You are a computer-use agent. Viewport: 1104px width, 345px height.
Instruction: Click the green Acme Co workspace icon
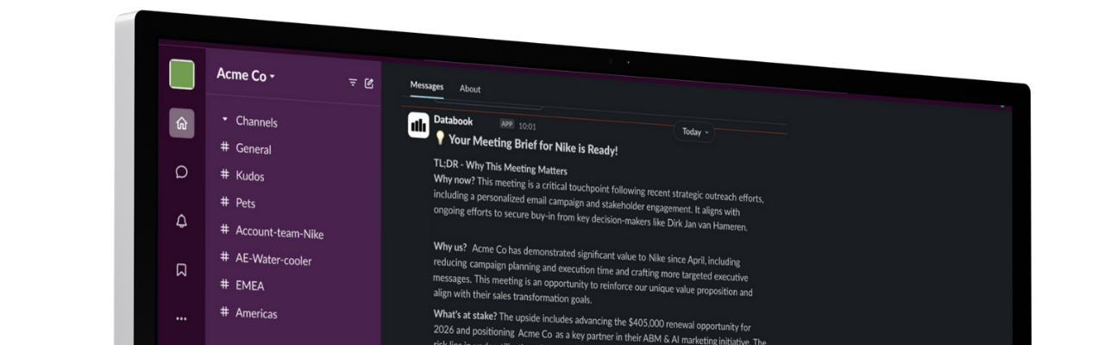182,75
